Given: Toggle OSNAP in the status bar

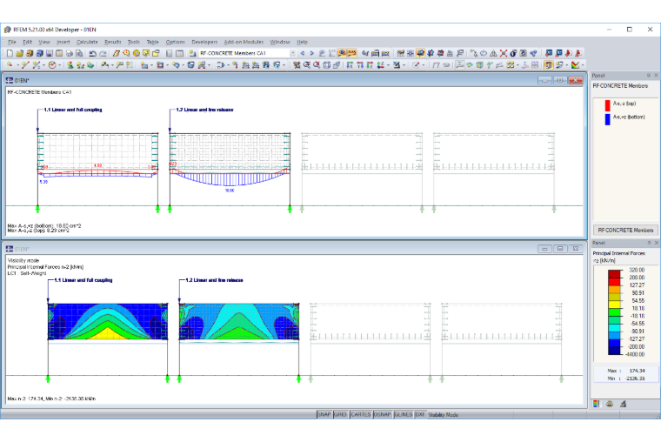Looking at the screenshot, I should pyautogui.click(x=383, y=414).
